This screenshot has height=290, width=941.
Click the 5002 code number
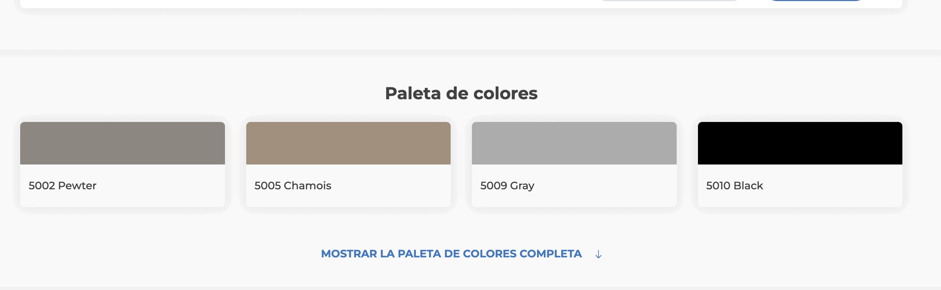tap(42, 185)
